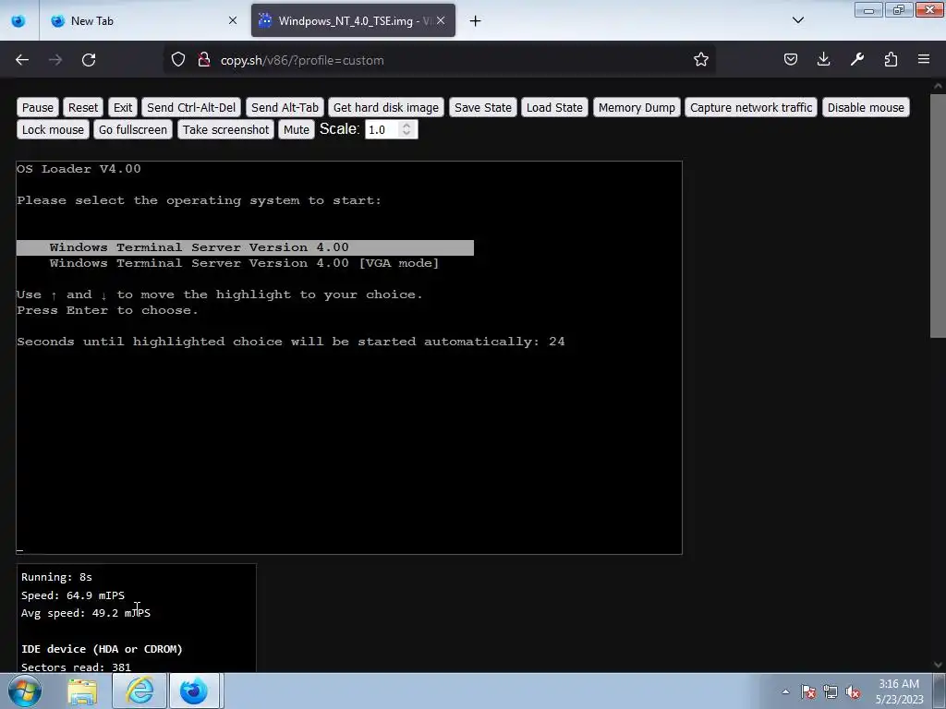Image resolution: width=946 pixels, height=709 pixels.
Task: Click the Sectors read: 381 text
Action: 76,667
